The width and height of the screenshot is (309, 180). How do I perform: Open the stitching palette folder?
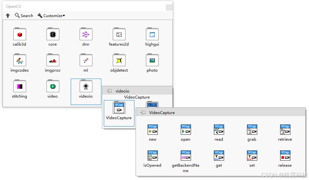[x=20, y=86]
